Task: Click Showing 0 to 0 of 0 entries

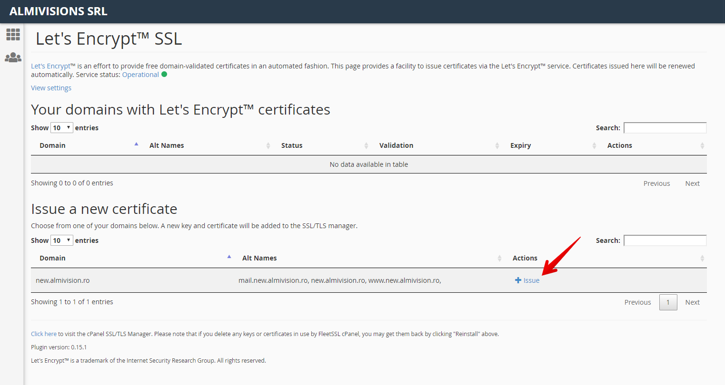Action: click(x=72, y=183)
